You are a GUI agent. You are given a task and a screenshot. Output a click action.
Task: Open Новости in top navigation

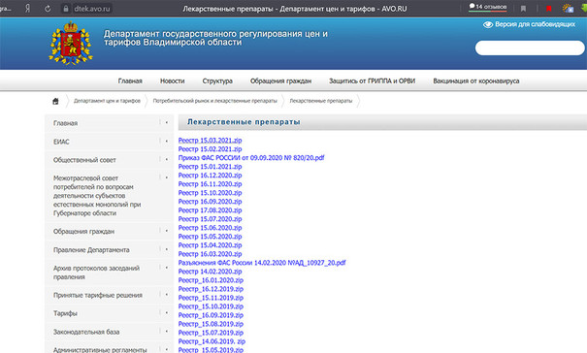pyautogui.click(x=172, y=80)
